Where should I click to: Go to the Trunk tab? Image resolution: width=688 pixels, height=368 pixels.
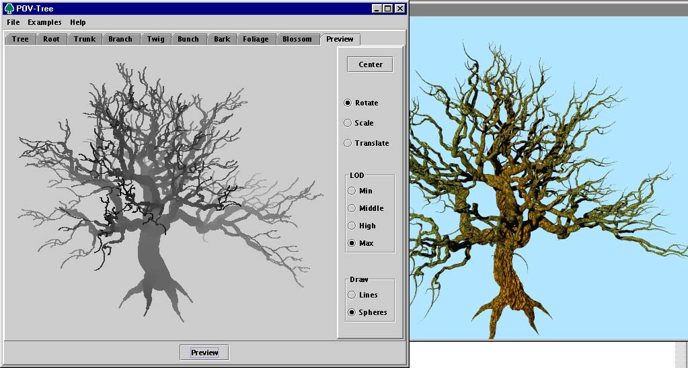point(85,39)
